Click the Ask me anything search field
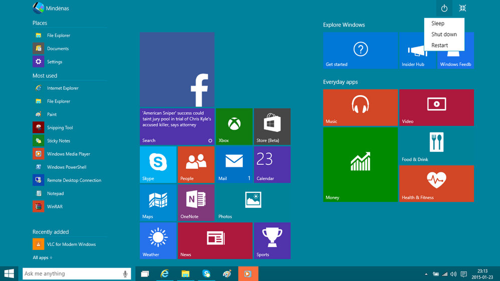This screenshot has width=500, height=281. [x=70, y=273]
